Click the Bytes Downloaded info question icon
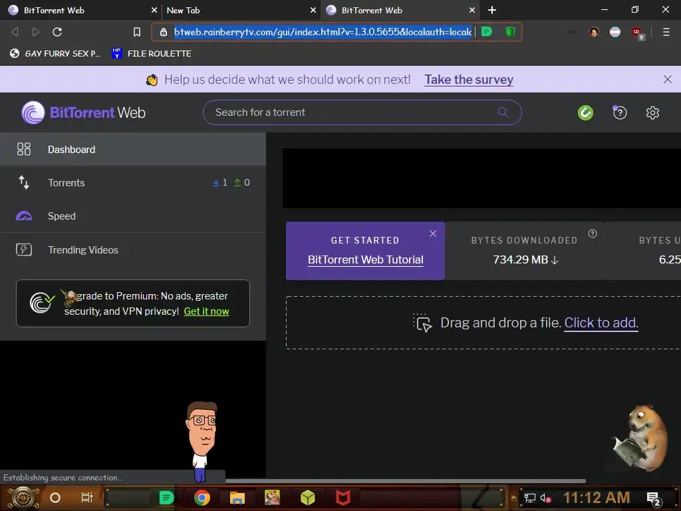This screenshot has width=681, height=511. pos(593,234)
